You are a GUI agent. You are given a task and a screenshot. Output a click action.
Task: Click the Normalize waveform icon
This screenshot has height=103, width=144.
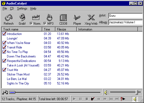click(36, 17)
